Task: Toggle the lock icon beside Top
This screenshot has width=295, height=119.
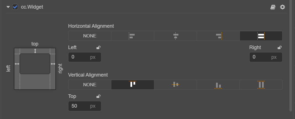Action: (x=98, y=97)
